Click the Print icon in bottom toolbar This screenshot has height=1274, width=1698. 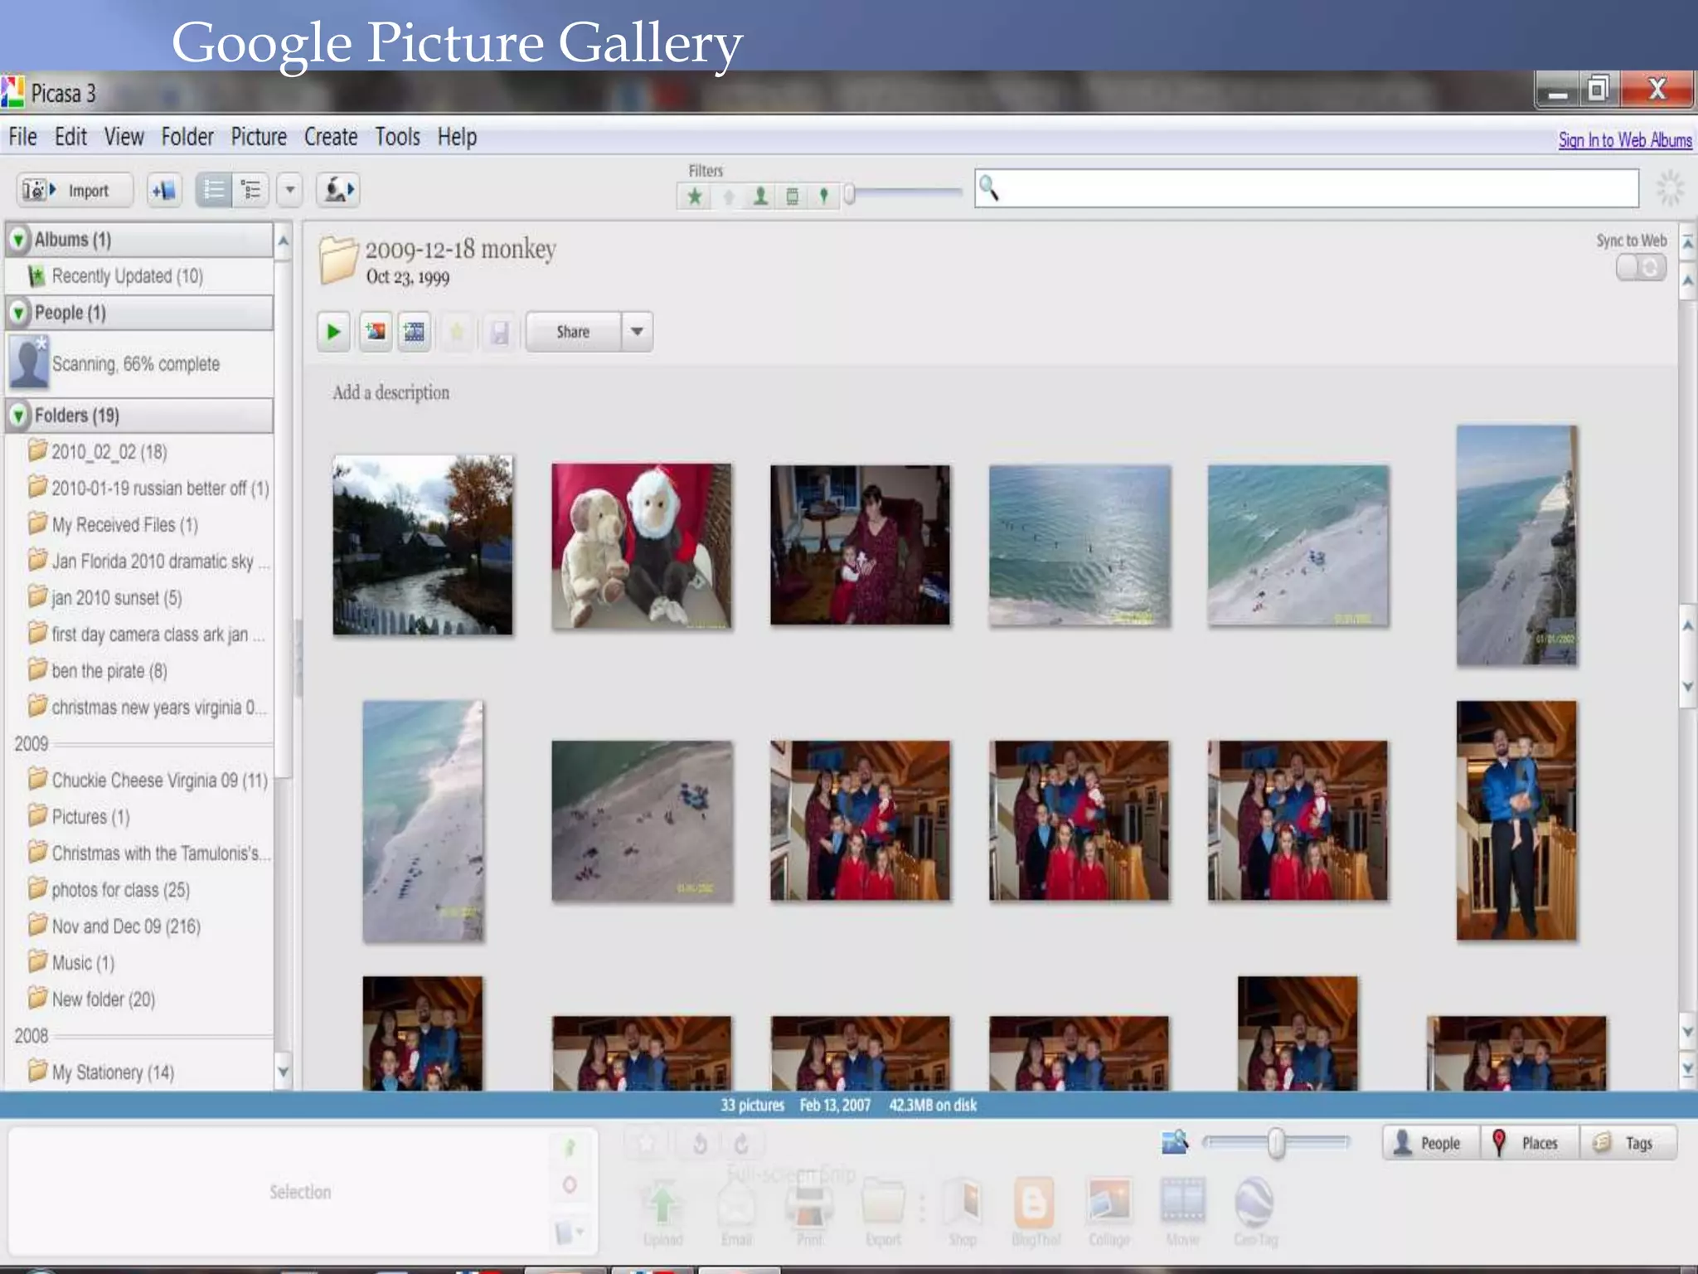pyautogui.click(x=809, y=1212)
